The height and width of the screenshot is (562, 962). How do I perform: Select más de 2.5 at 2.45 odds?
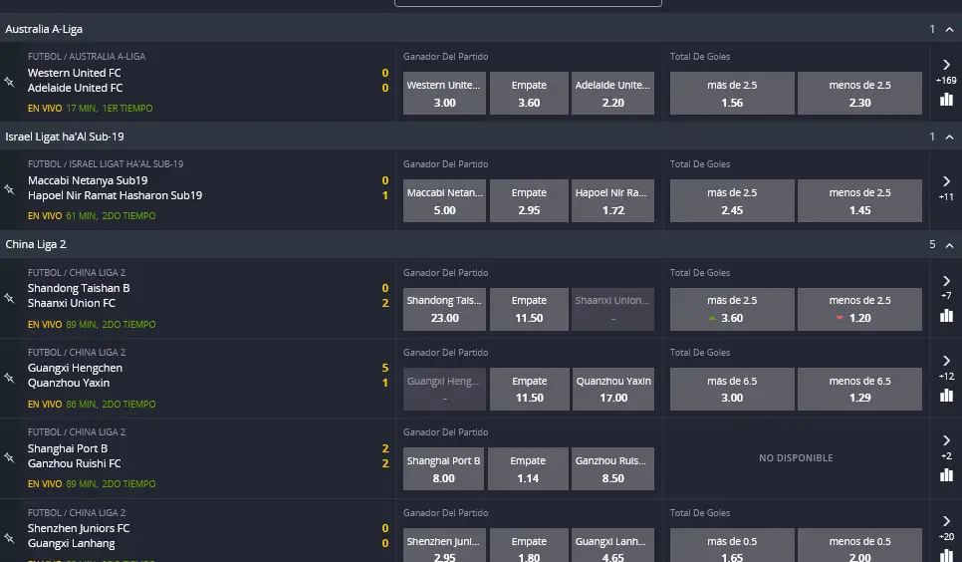pos(732,201)
